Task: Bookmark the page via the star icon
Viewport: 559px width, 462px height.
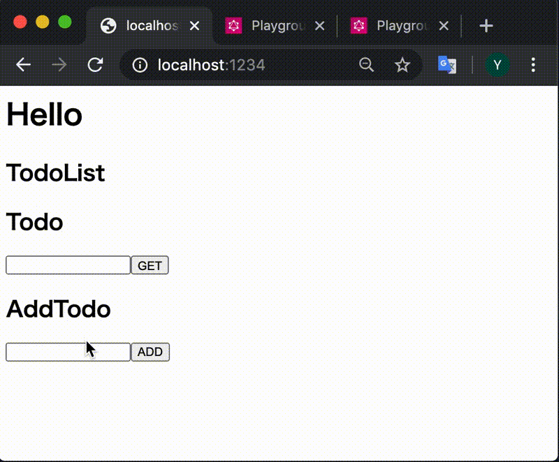Action: coord(402,64)
